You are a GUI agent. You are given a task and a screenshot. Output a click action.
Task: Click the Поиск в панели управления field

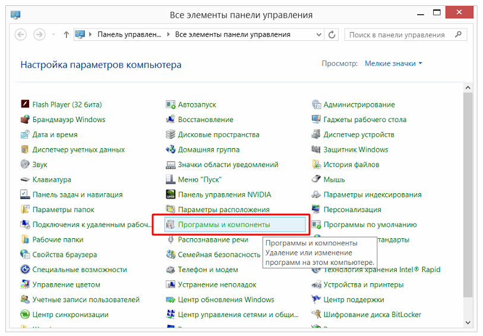point(398,35)
